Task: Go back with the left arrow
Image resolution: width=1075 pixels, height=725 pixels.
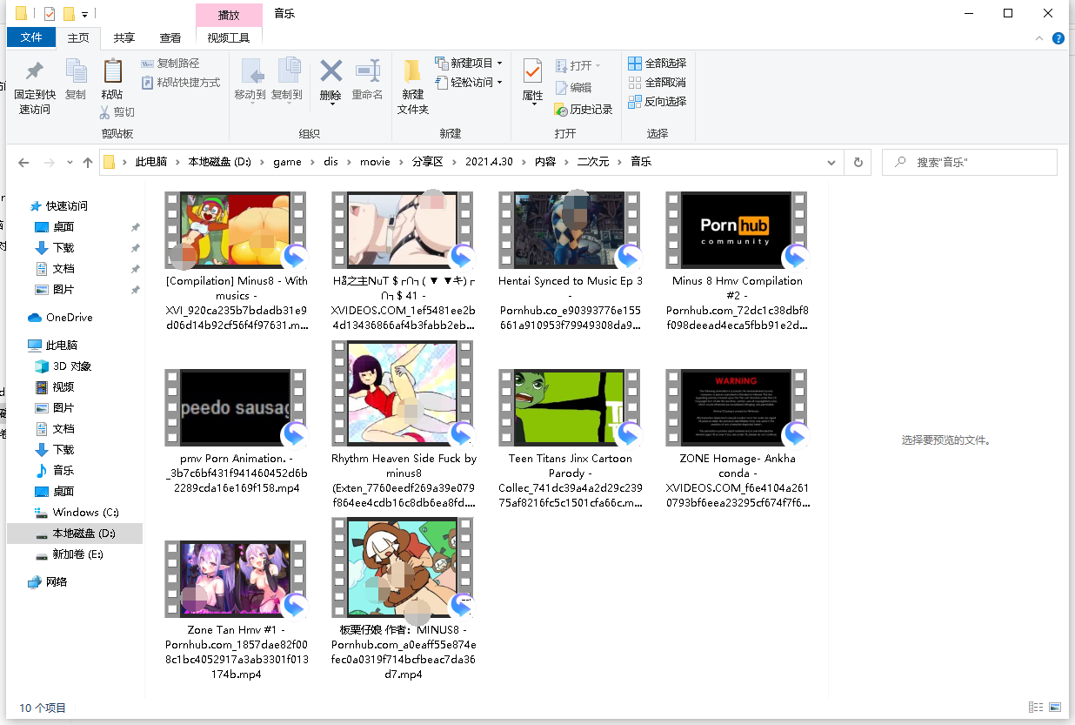Action: [x=23, y=163]
